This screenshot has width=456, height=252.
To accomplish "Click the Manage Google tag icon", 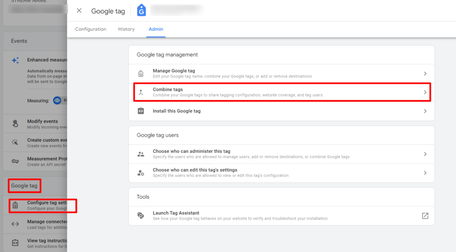I will [x=141, y=73].
